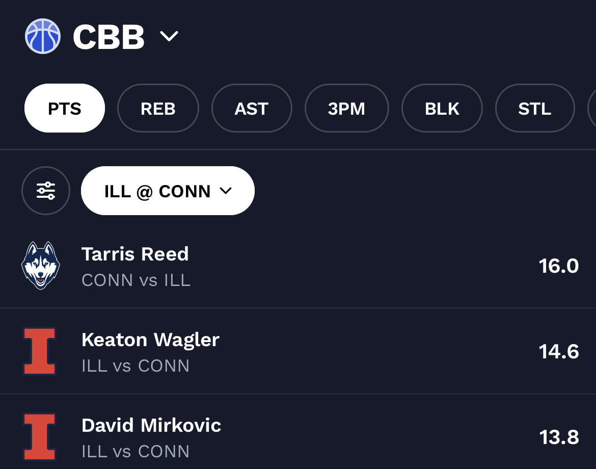Click Keaton Wagler's 14.6 points value
596x469 pixels.
(x=559, y=351)
